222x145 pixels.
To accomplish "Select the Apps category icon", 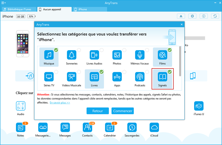I will (x=117, y=77).
